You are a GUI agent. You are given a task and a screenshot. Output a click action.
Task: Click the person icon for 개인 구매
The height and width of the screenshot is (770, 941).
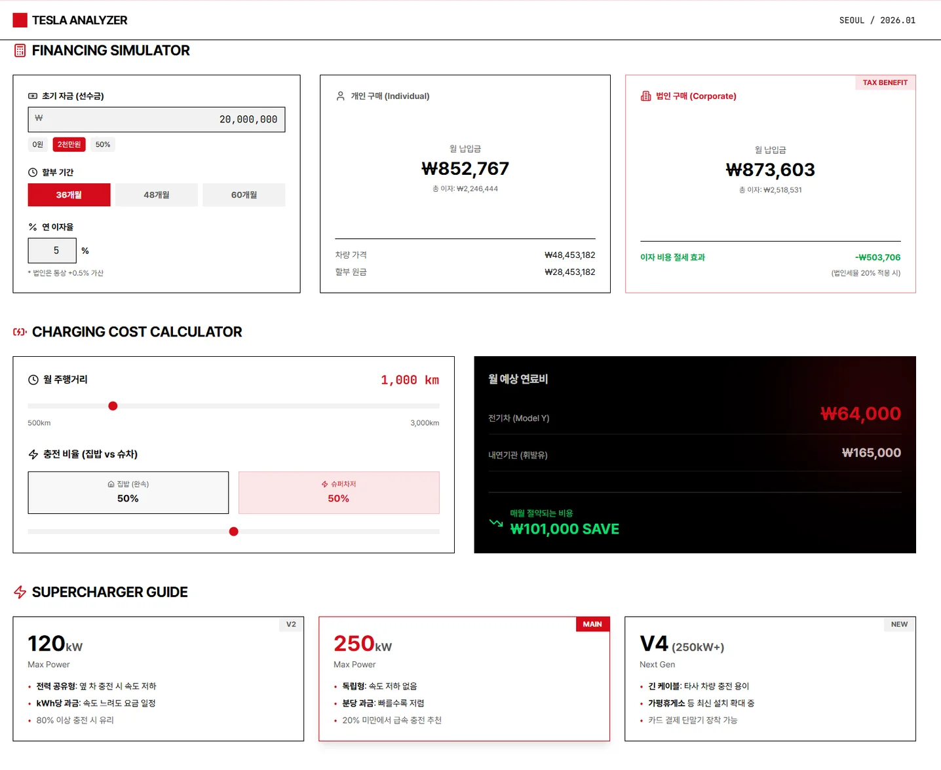tap(341, 96)
